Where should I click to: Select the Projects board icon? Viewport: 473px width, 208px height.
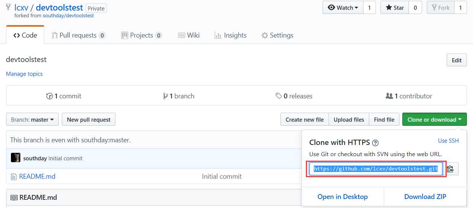click(125, 35)
